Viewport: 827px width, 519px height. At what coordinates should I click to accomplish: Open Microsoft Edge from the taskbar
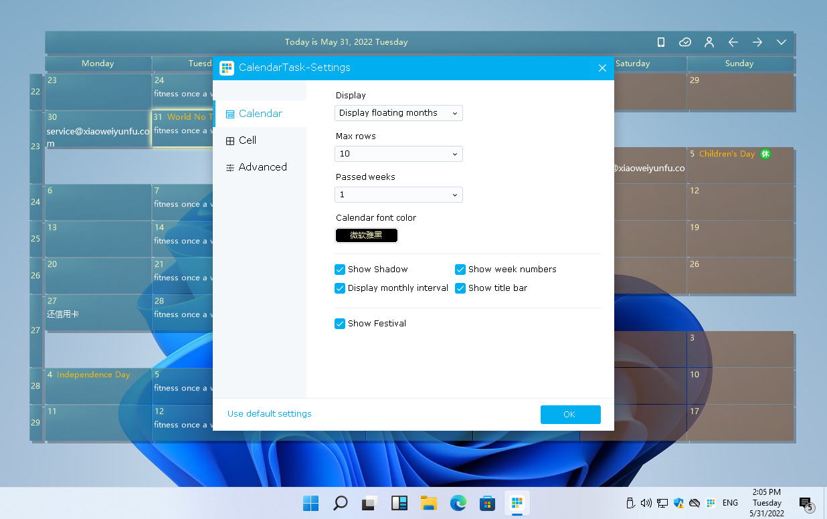[458, 503]
